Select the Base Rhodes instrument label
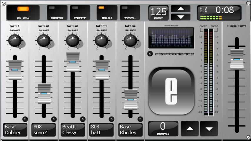 [x=130, y=130]
